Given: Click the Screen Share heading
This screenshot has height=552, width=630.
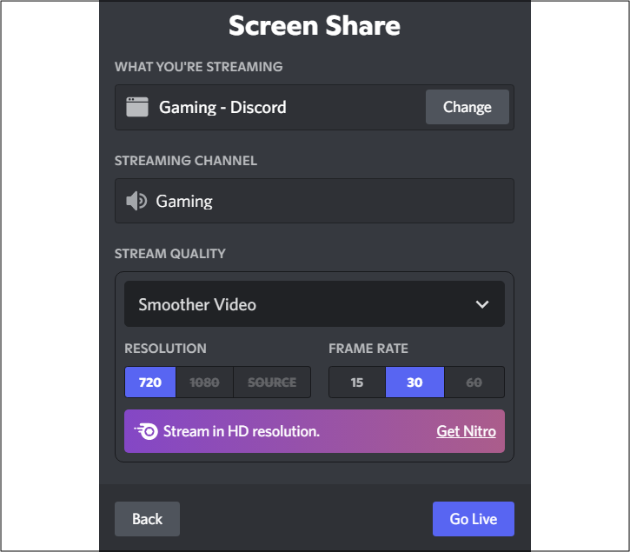Looking at the screenshot, I should (x=315, y=26).
